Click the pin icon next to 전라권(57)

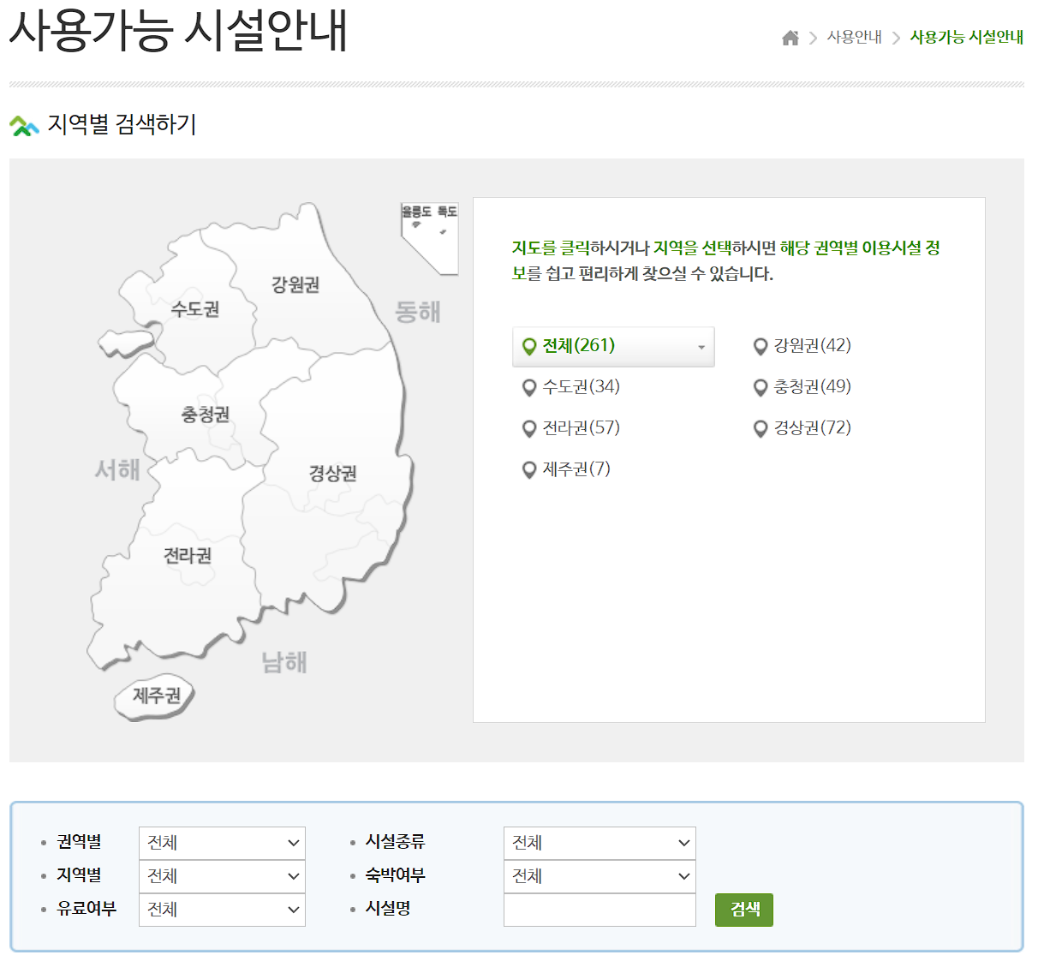coord(529,428)
